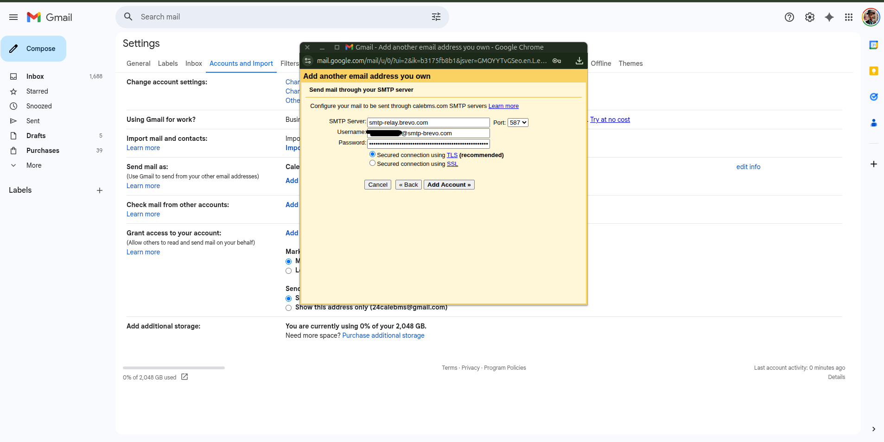The height and width of the screenshot is (442, 884).
Task: Open the search options filter icon
Action: [436, 17]
